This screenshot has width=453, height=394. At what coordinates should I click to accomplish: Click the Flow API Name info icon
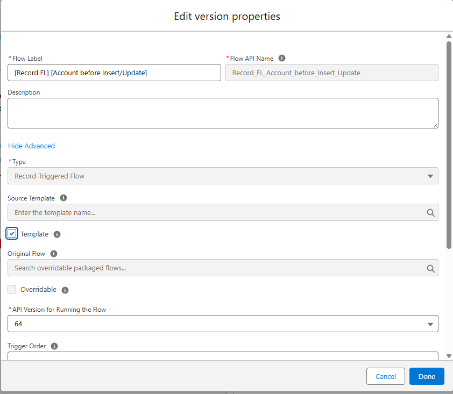(x=282, y=58)
